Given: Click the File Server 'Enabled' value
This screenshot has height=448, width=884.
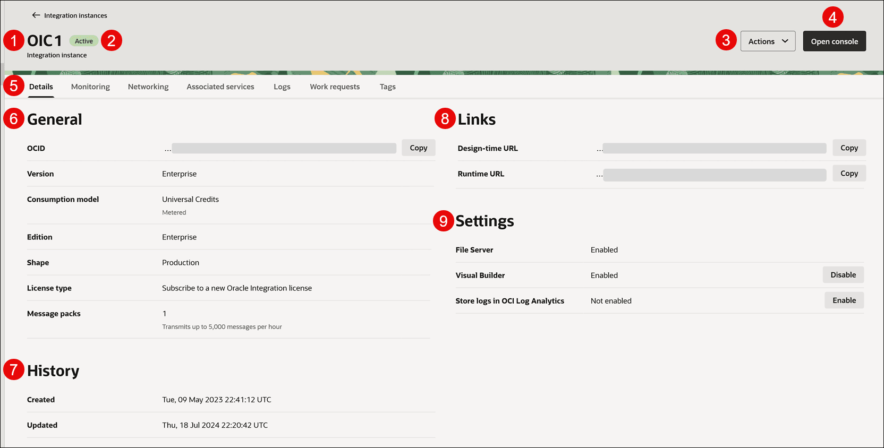Looking at the screenshot, I should [604, 249].
